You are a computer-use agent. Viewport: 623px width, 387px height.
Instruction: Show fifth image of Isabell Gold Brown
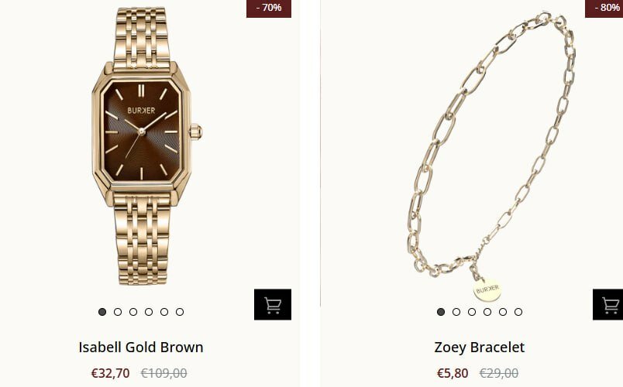164,312
